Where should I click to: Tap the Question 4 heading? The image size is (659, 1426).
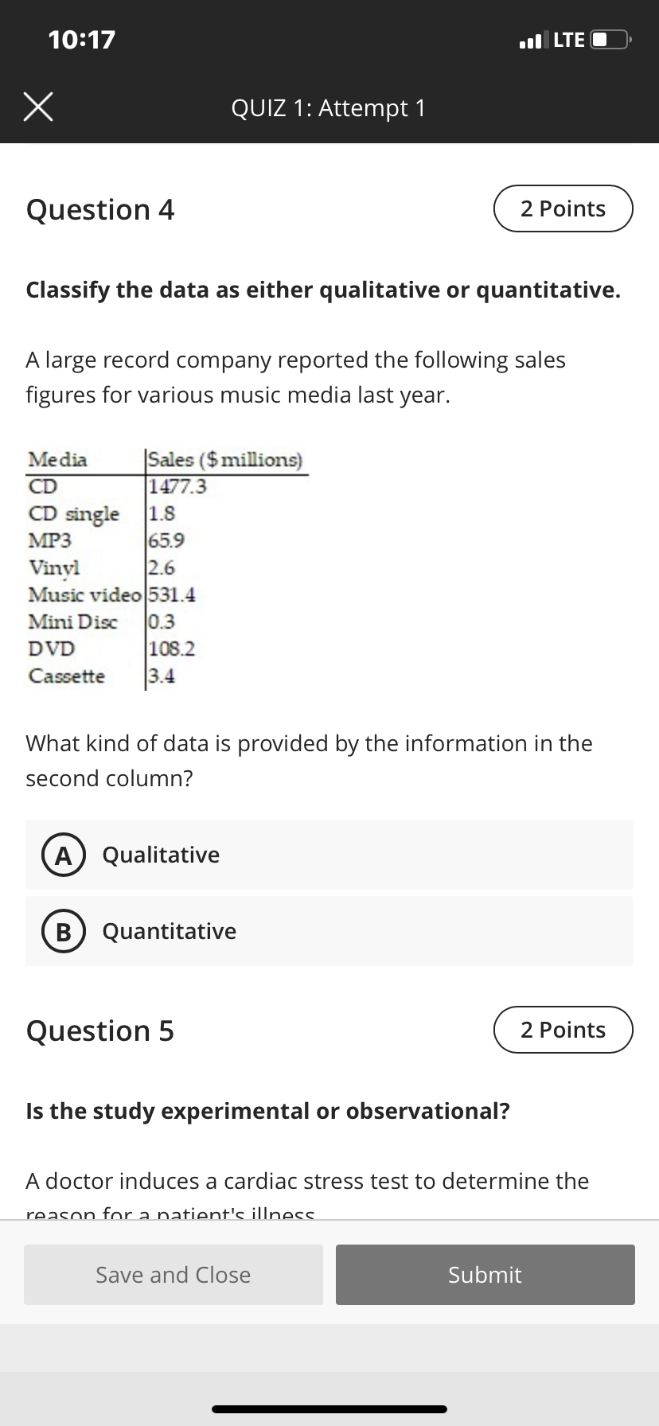coord(100,209)
